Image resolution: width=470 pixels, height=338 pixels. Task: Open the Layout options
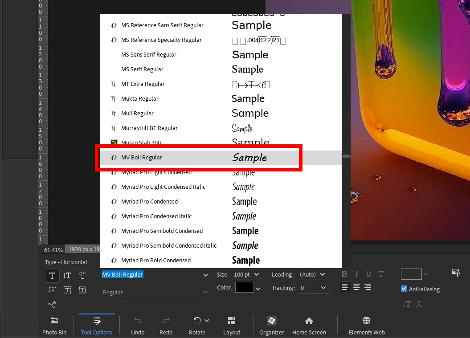click(232, 326)
